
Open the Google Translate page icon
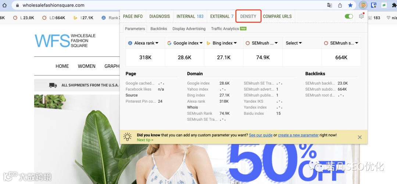pos(329,5)
